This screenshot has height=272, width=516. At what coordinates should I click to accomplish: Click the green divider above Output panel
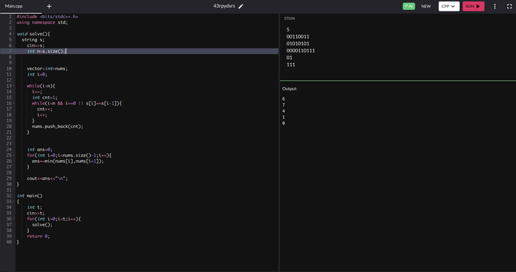pos(397,81)
